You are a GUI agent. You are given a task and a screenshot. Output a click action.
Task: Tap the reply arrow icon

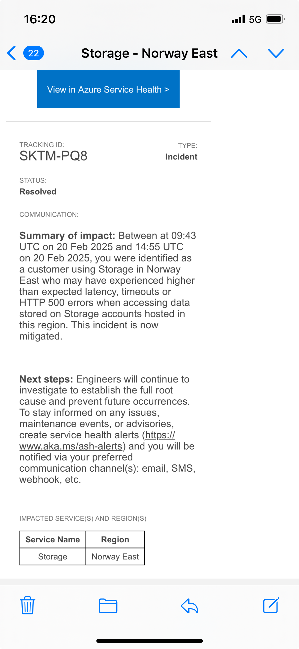pos(189,606)
